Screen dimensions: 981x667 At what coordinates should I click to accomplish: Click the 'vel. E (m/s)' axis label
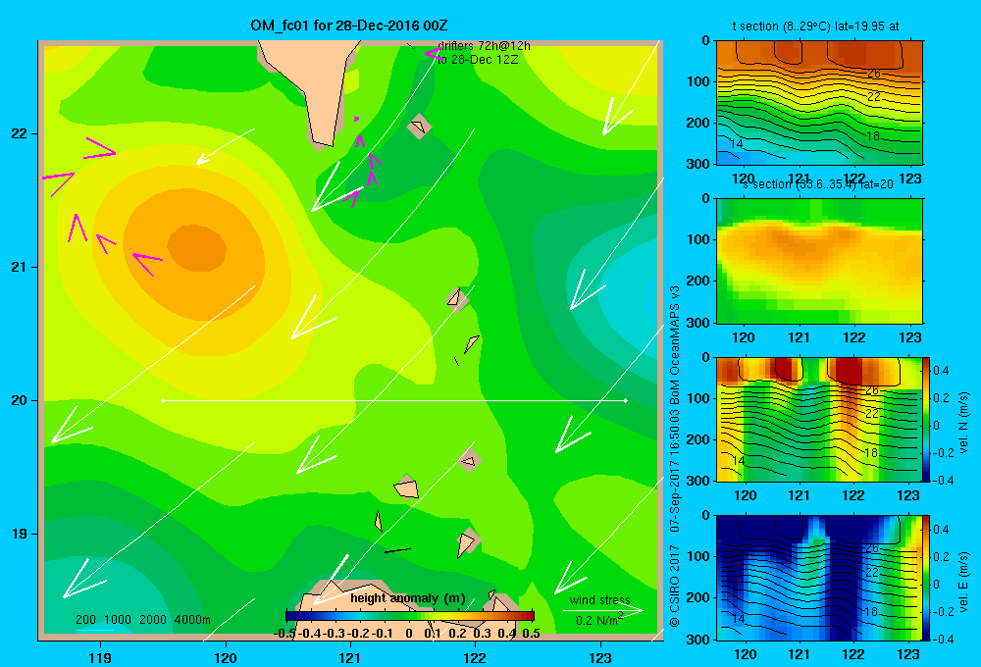pyautogui.click(x=963, y=582)
